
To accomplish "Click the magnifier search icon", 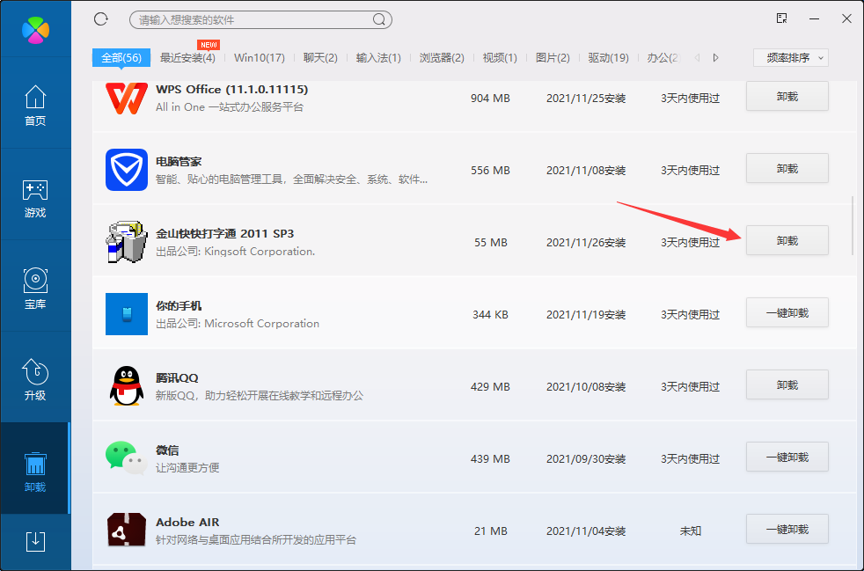I will 379,20.
